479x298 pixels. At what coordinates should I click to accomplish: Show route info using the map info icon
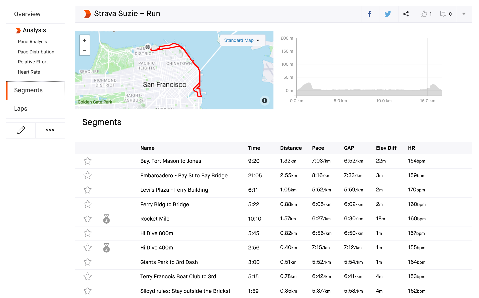[264, 101]
